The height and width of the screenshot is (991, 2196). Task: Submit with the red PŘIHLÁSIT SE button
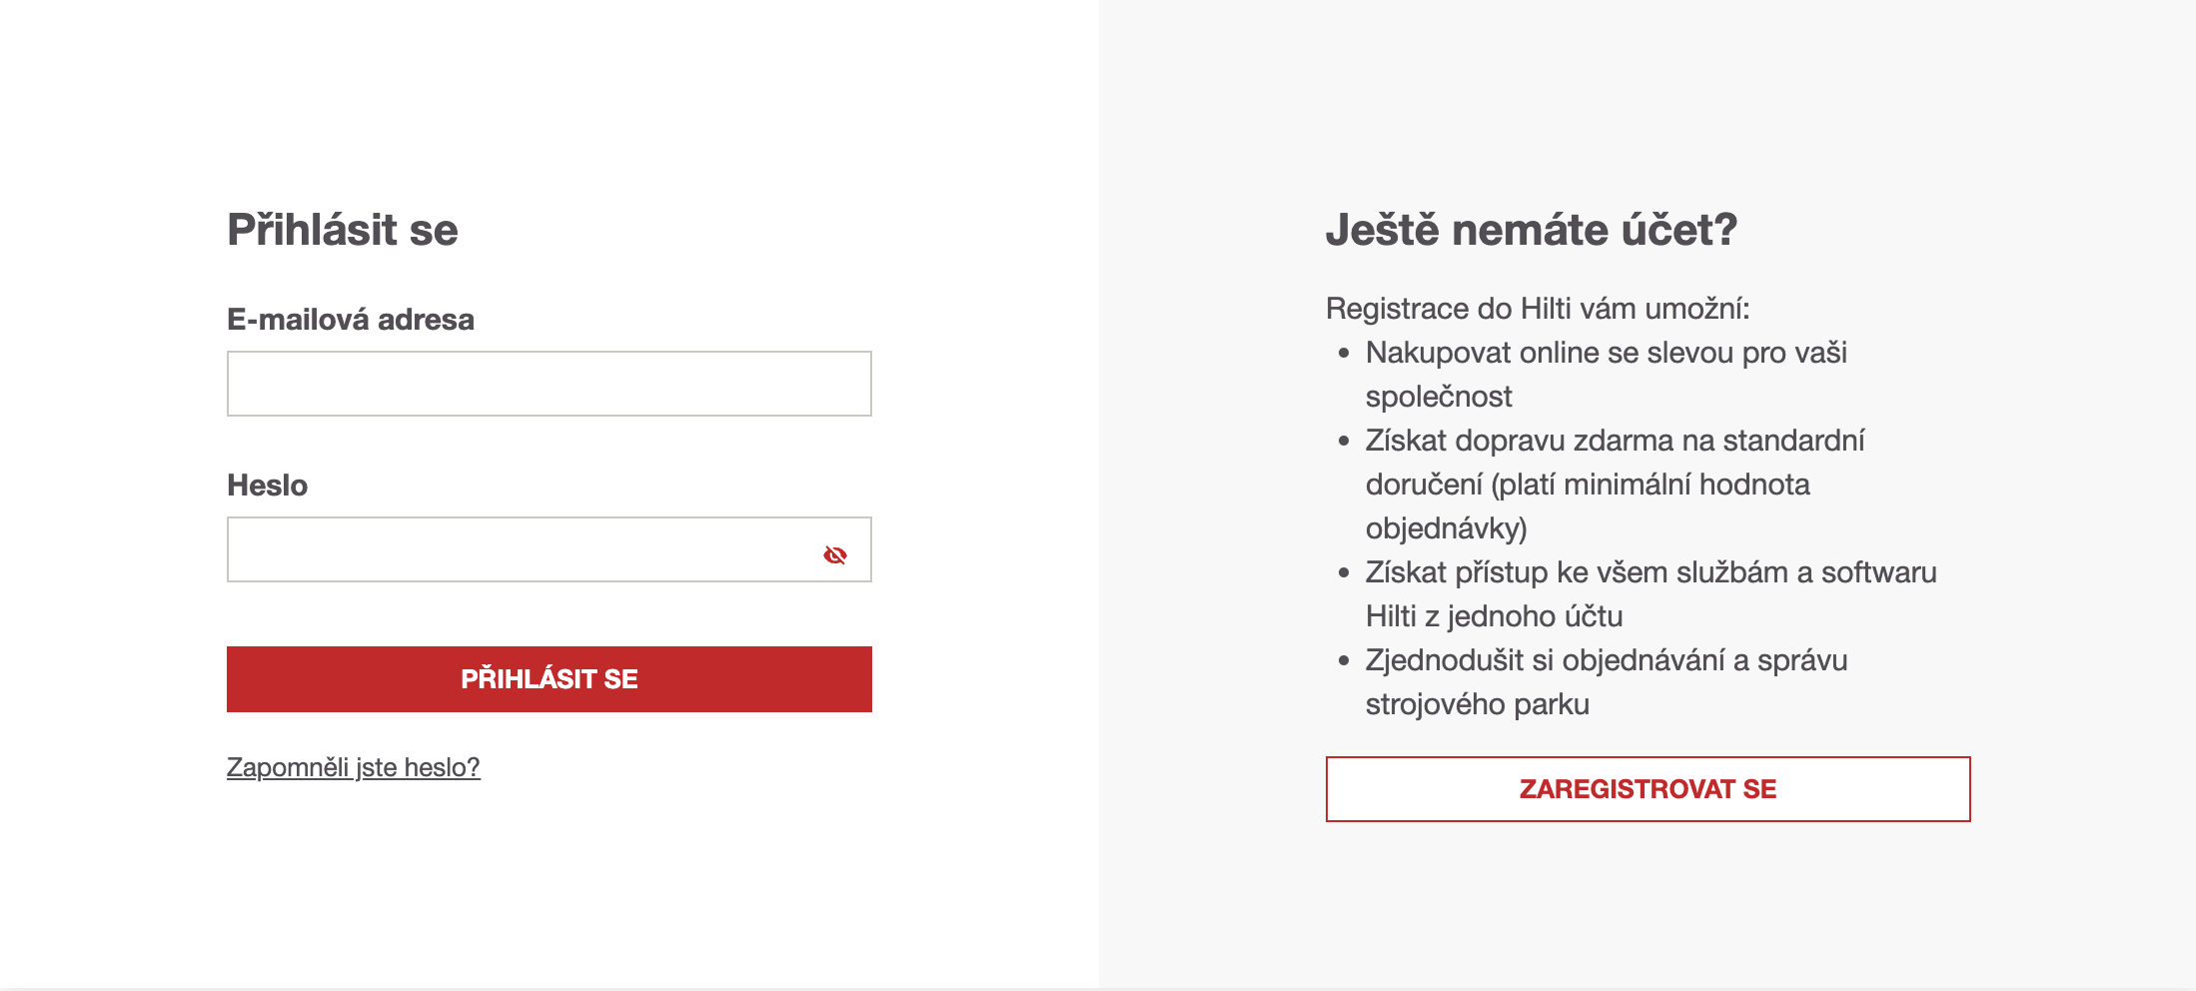tap(549, 679)
